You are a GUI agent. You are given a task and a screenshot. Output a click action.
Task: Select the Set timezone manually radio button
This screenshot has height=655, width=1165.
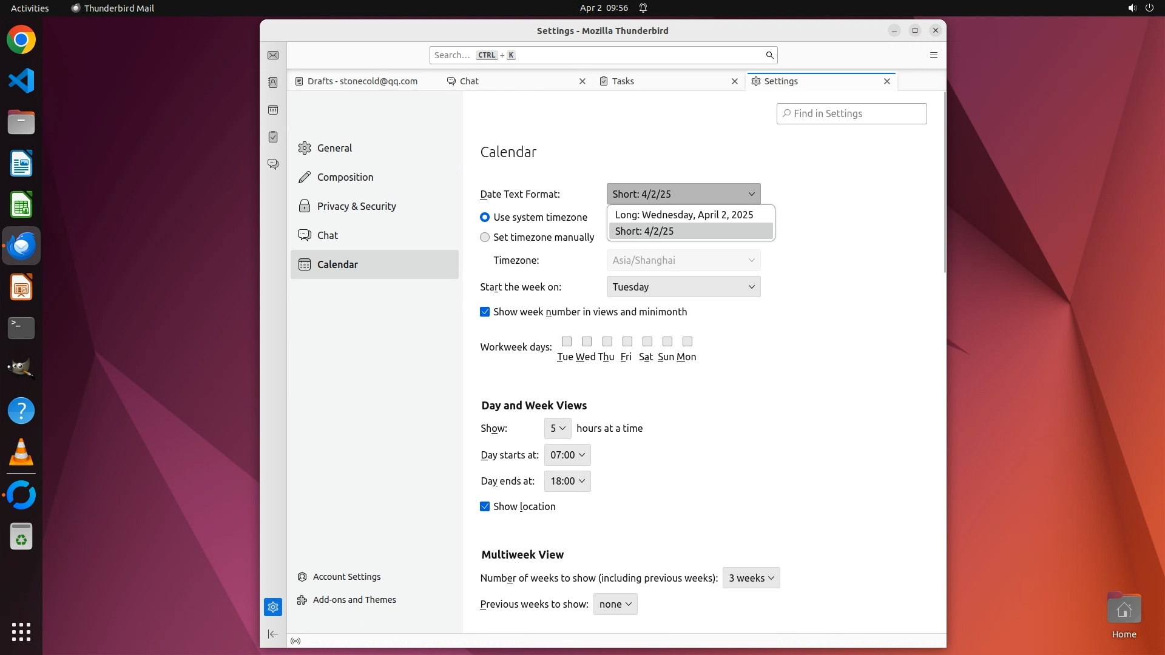tap(485, 237)
